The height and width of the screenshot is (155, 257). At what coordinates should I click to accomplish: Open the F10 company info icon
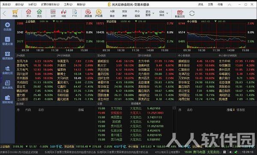point(75,13)
